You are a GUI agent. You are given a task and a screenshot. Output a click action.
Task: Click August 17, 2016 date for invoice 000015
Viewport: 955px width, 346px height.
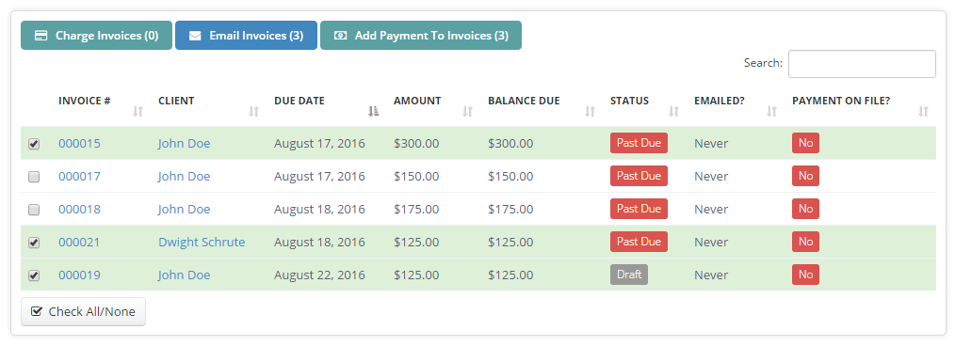(320, 144)
